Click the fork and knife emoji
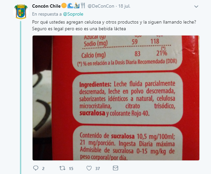 tap(83, 6)
